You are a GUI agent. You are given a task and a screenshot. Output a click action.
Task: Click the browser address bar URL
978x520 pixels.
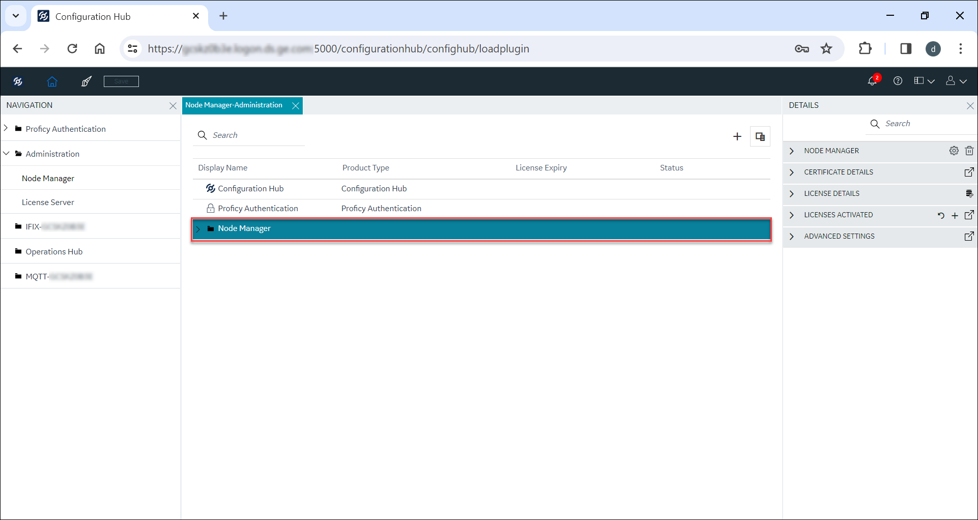(x=338, y=49)
